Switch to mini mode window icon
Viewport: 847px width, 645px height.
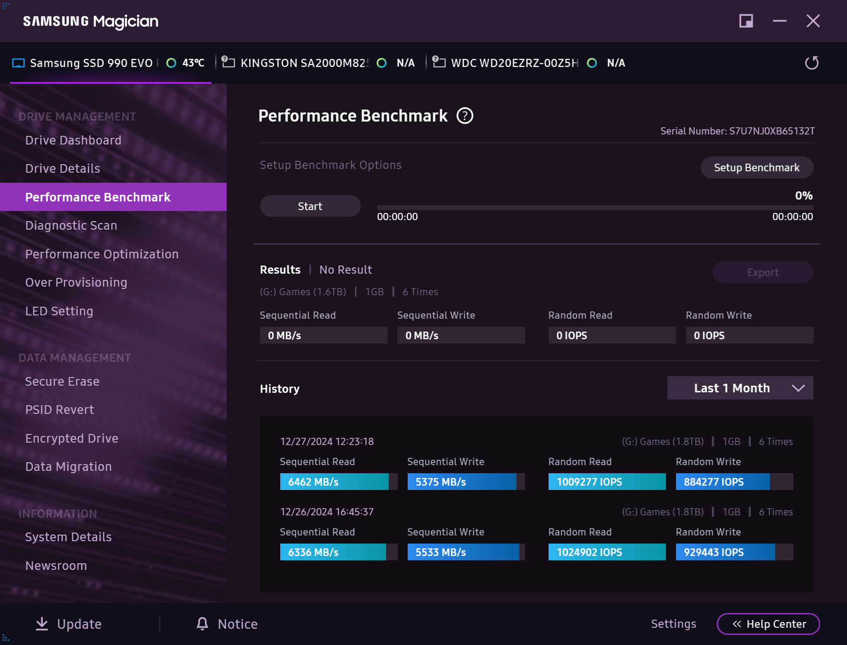click(x=746, y=21)
